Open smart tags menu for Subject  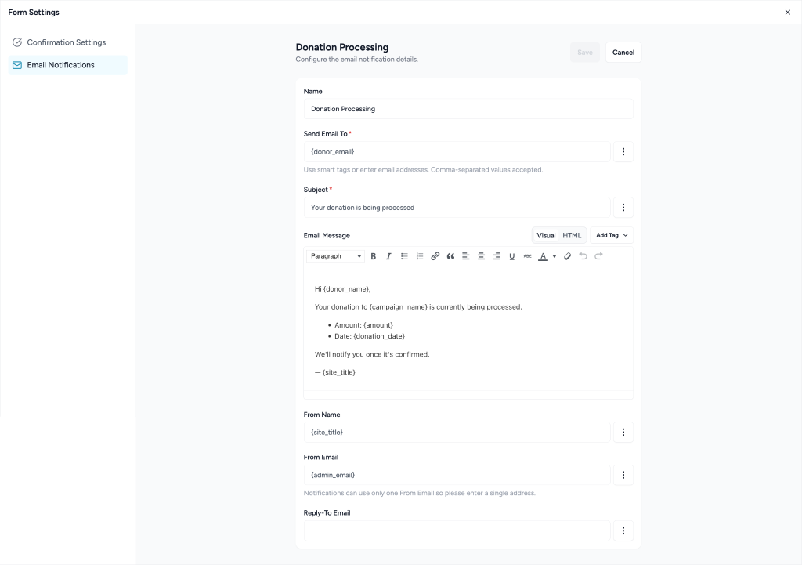[x=623, y=207]
